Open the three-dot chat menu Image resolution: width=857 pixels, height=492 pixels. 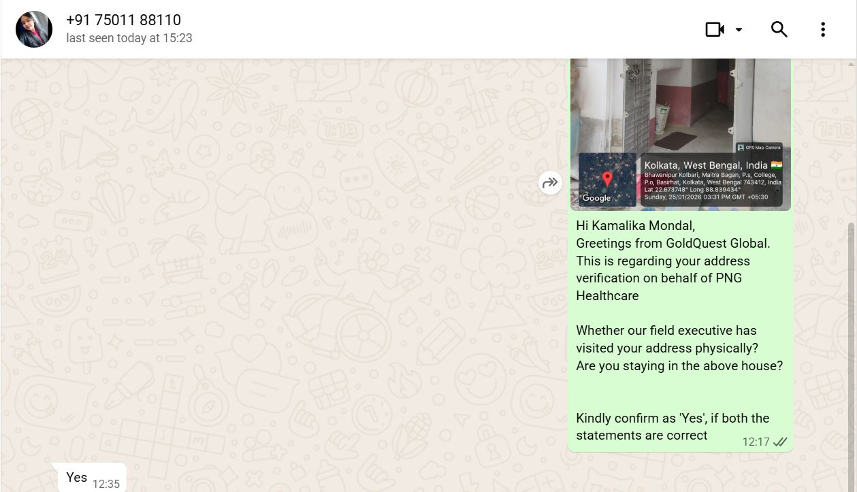coord(823,29)
